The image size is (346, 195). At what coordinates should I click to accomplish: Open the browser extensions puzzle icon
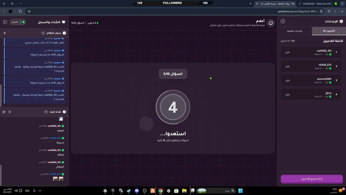[20, 11]
